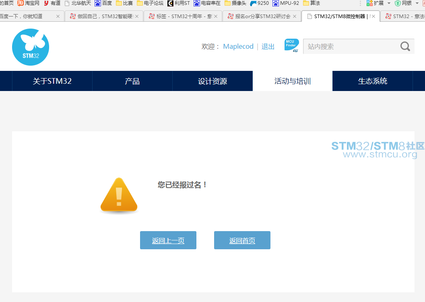Click the search magnifier icon
The width and height of the screenshot is (425, 302).
click(x=405, y=46)
